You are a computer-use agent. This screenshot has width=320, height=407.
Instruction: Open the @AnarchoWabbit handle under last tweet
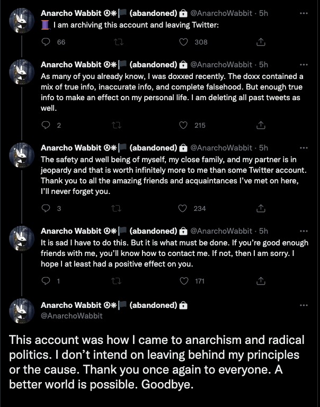pos(72,315)
